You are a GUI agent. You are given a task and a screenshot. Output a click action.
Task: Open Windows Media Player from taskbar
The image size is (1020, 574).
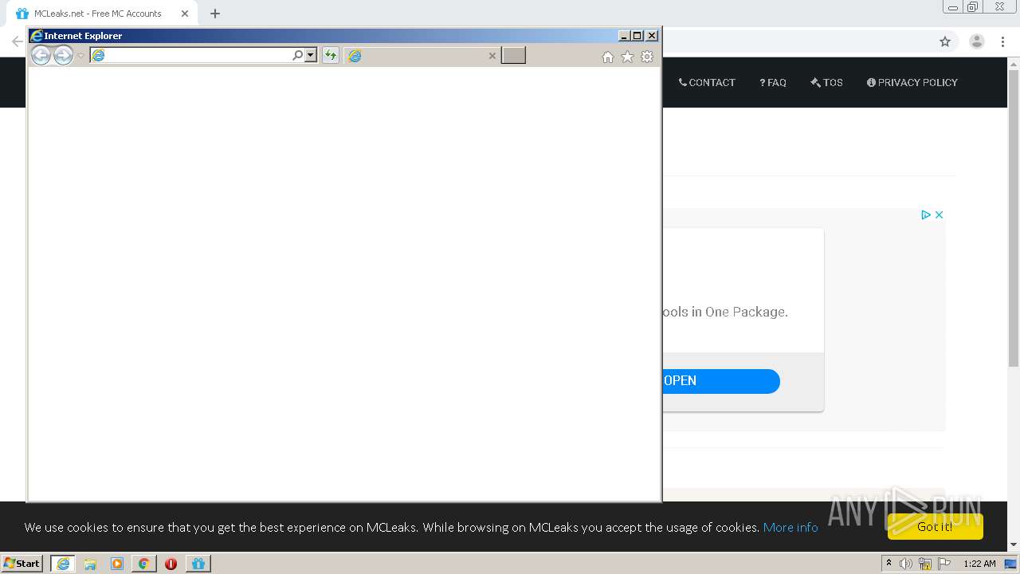117,564
